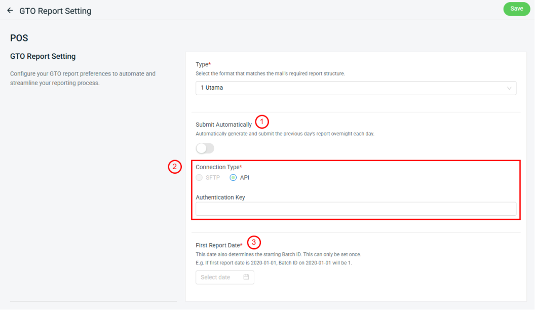
Task: Select the SFTP radio button
Action: (x=199, y=178)
